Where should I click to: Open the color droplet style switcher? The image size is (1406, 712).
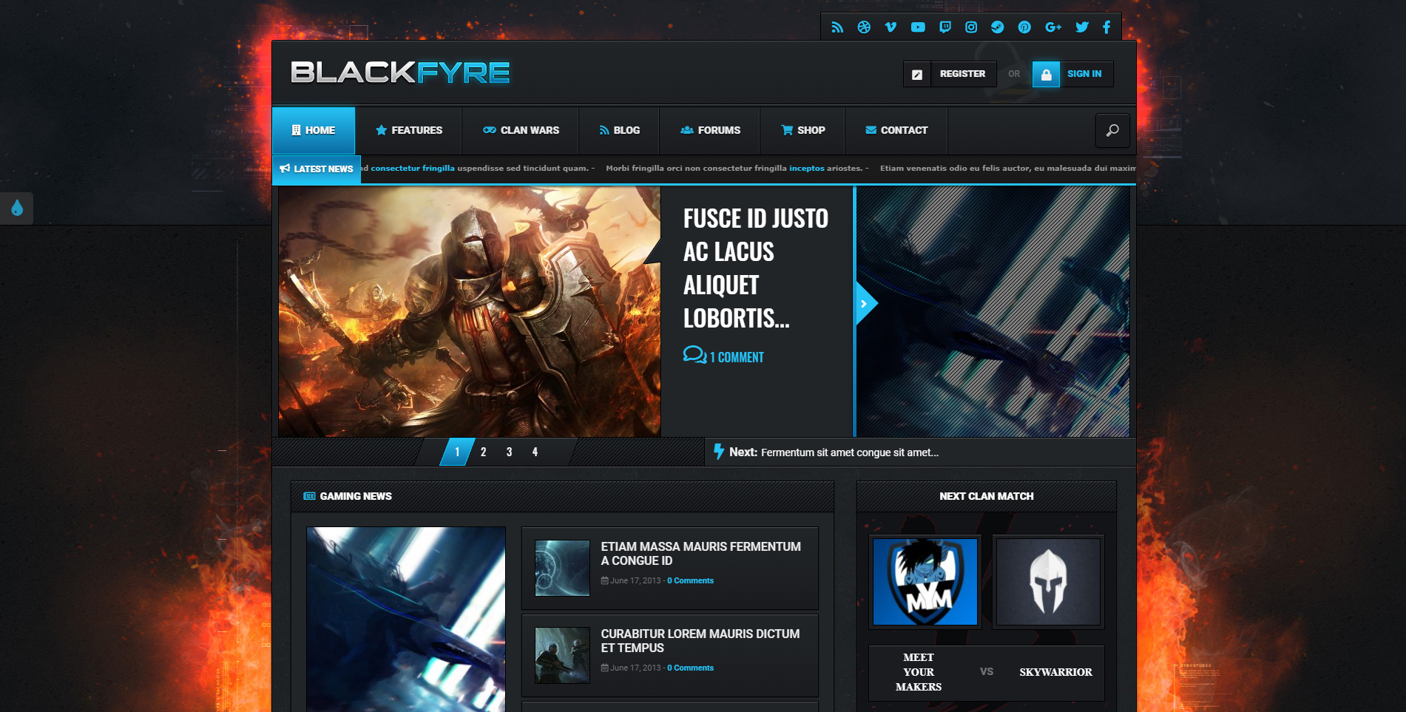pos(17,208)
